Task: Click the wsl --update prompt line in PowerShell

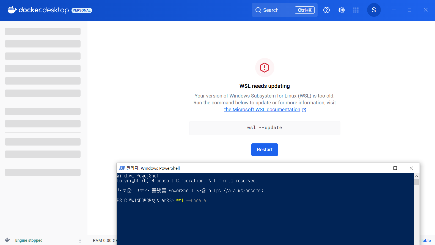Action: 161,201
